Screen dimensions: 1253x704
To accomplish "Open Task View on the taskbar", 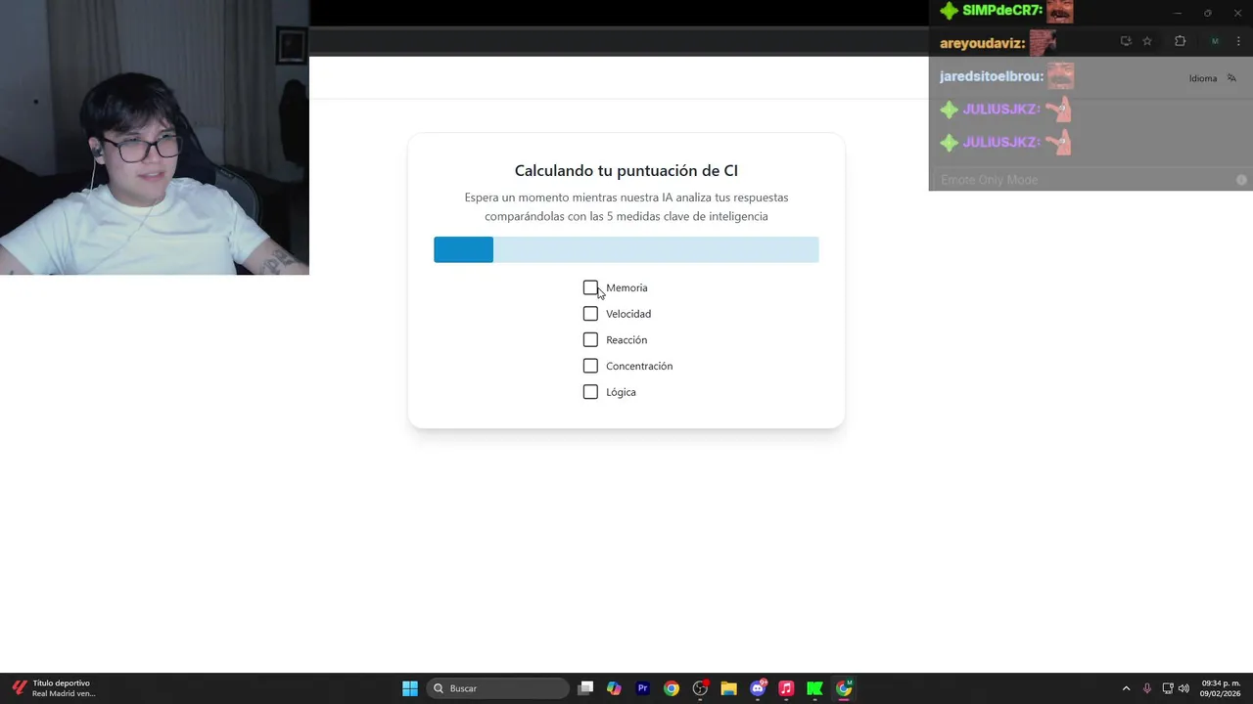I will click(585, 688).
